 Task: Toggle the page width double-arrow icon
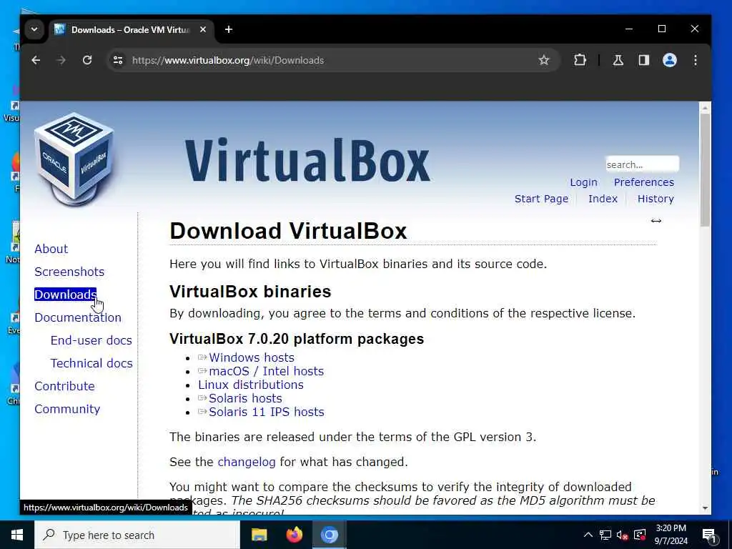(x=656, y=221)
